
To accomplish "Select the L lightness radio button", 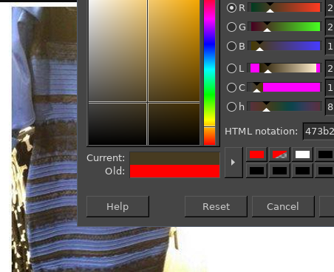I will (231, 68).
